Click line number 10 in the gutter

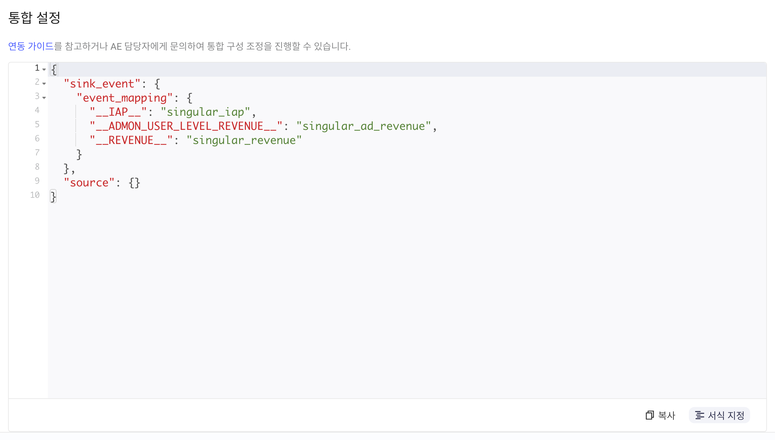pos(35,195)
